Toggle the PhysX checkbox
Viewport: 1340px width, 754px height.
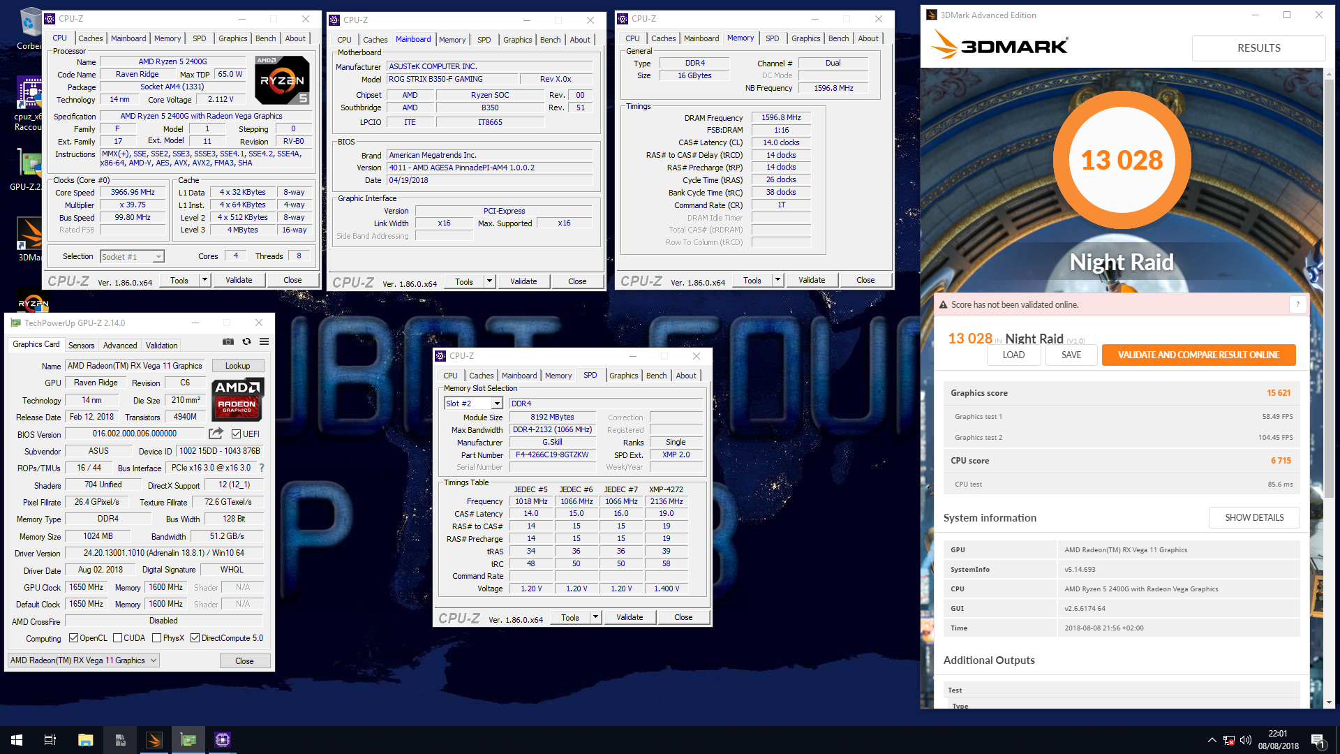[157, 637]
